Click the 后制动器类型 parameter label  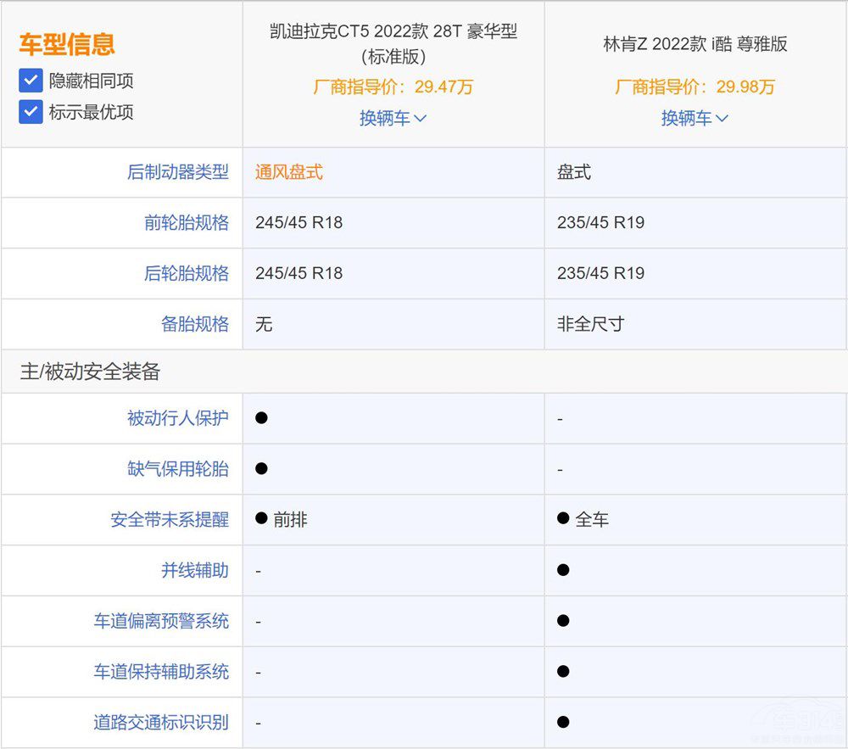pos(178,172)
